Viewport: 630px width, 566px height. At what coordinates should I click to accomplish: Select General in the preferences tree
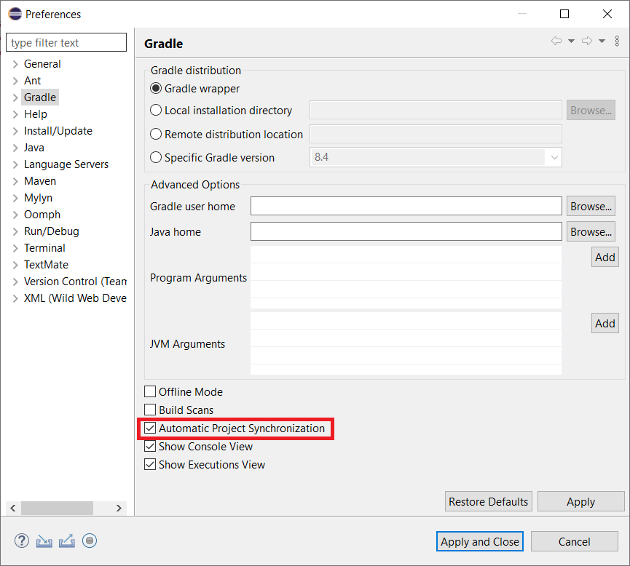pyautogui.click(x=42, y=64)
